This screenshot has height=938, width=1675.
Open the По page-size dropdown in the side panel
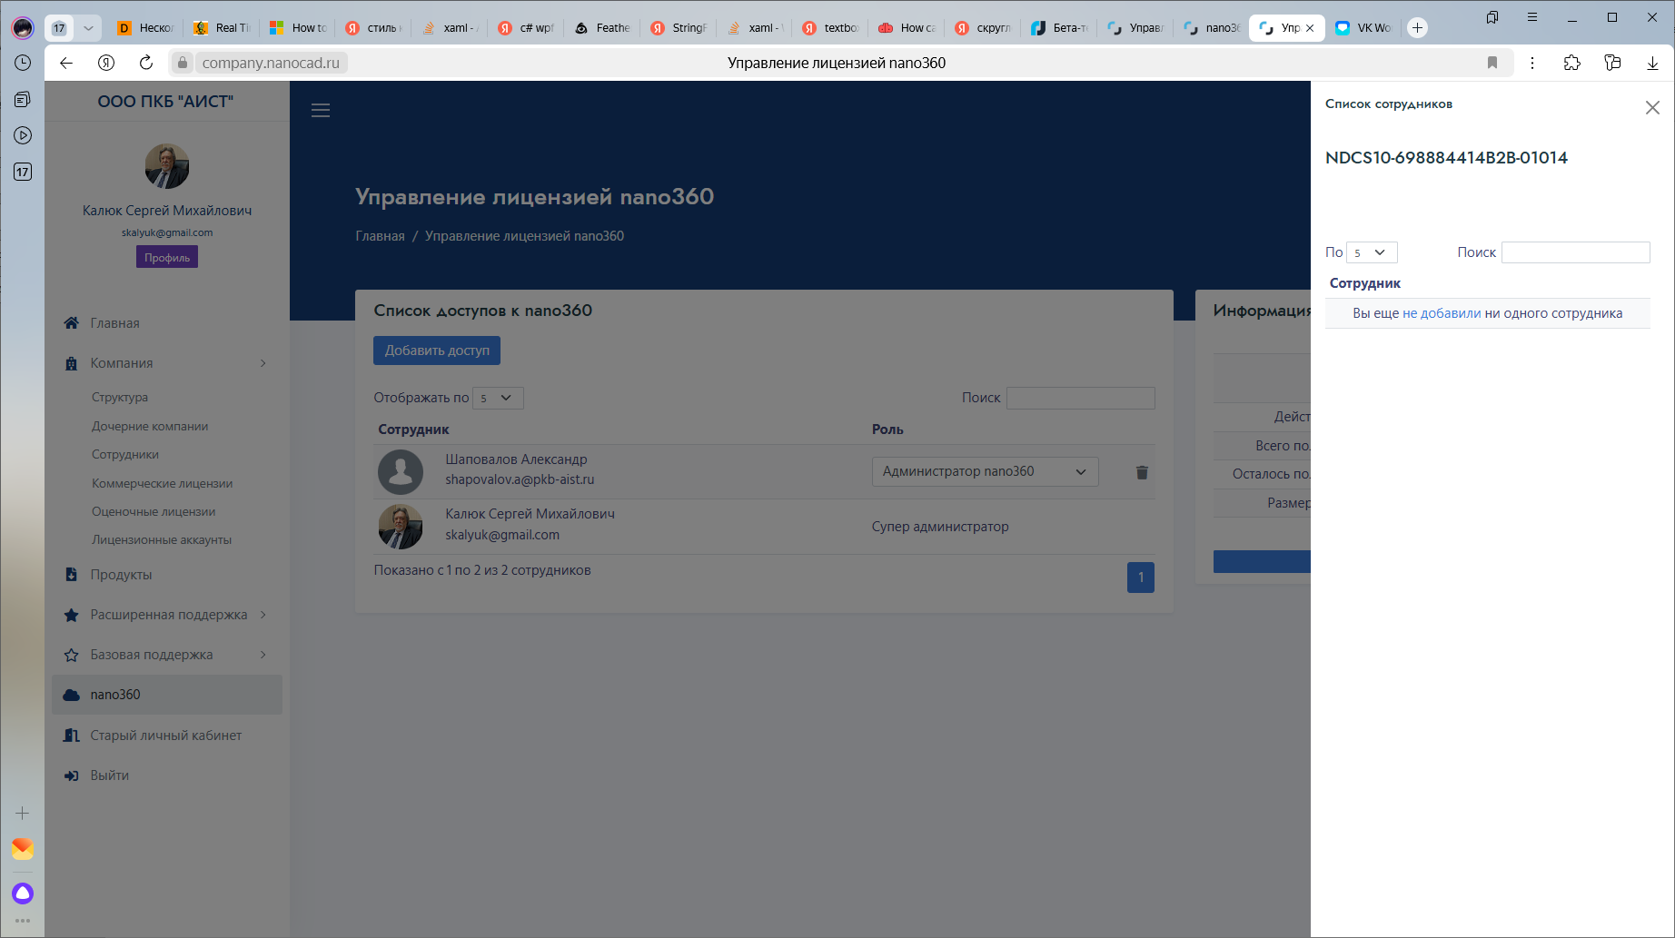click(1371, 252)
